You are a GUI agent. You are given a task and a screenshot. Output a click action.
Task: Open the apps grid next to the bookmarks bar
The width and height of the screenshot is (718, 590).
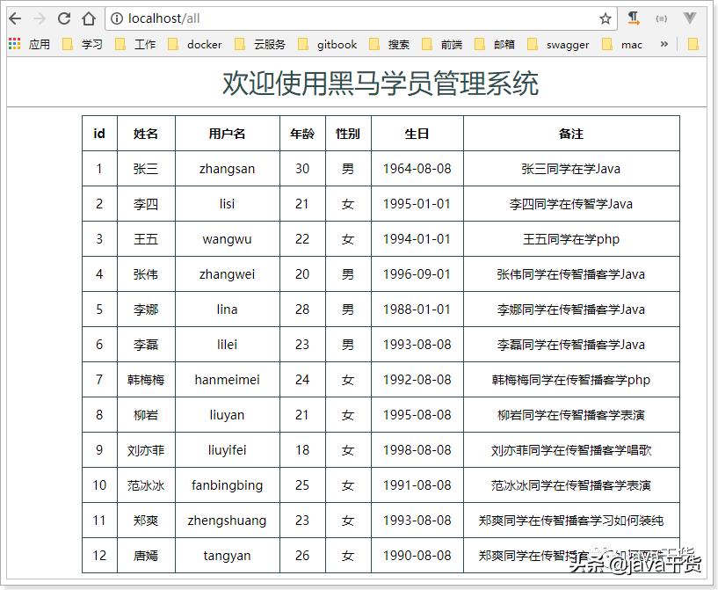tap(14, 43)
